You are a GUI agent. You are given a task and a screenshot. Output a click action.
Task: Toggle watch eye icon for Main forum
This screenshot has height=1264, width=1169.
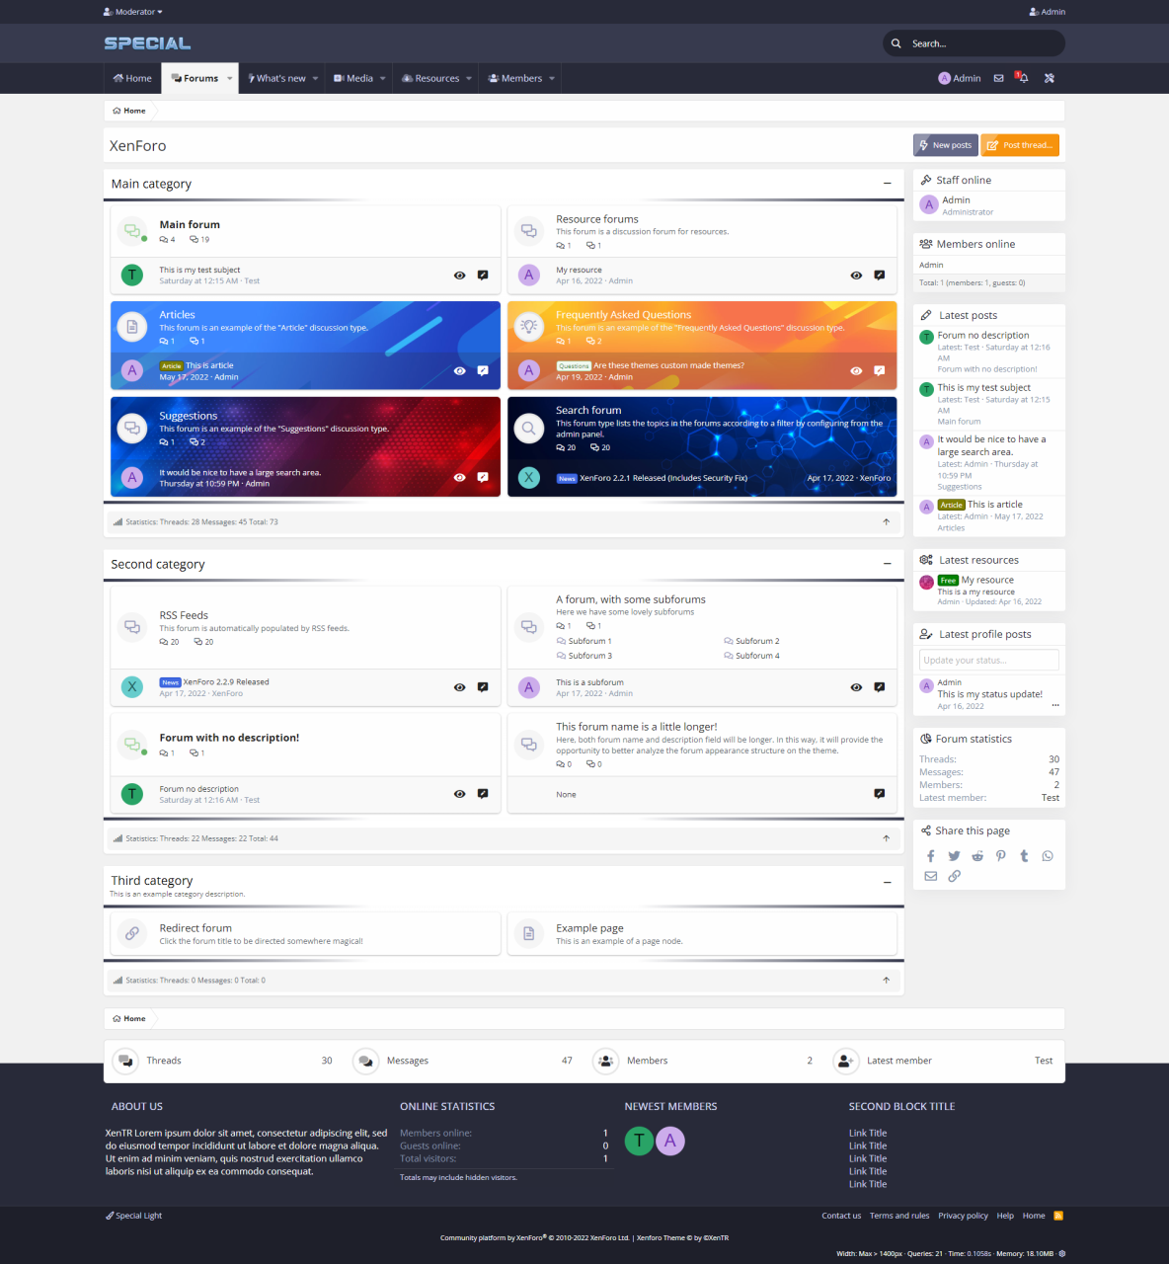(459, 276)
